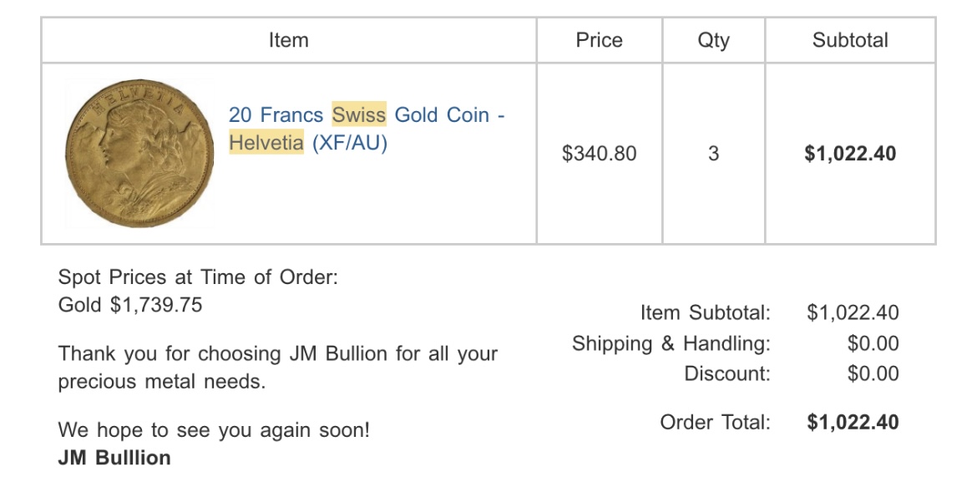Click the Order Total label
This screenshot has height=487, width=977.
coord(715,423)
